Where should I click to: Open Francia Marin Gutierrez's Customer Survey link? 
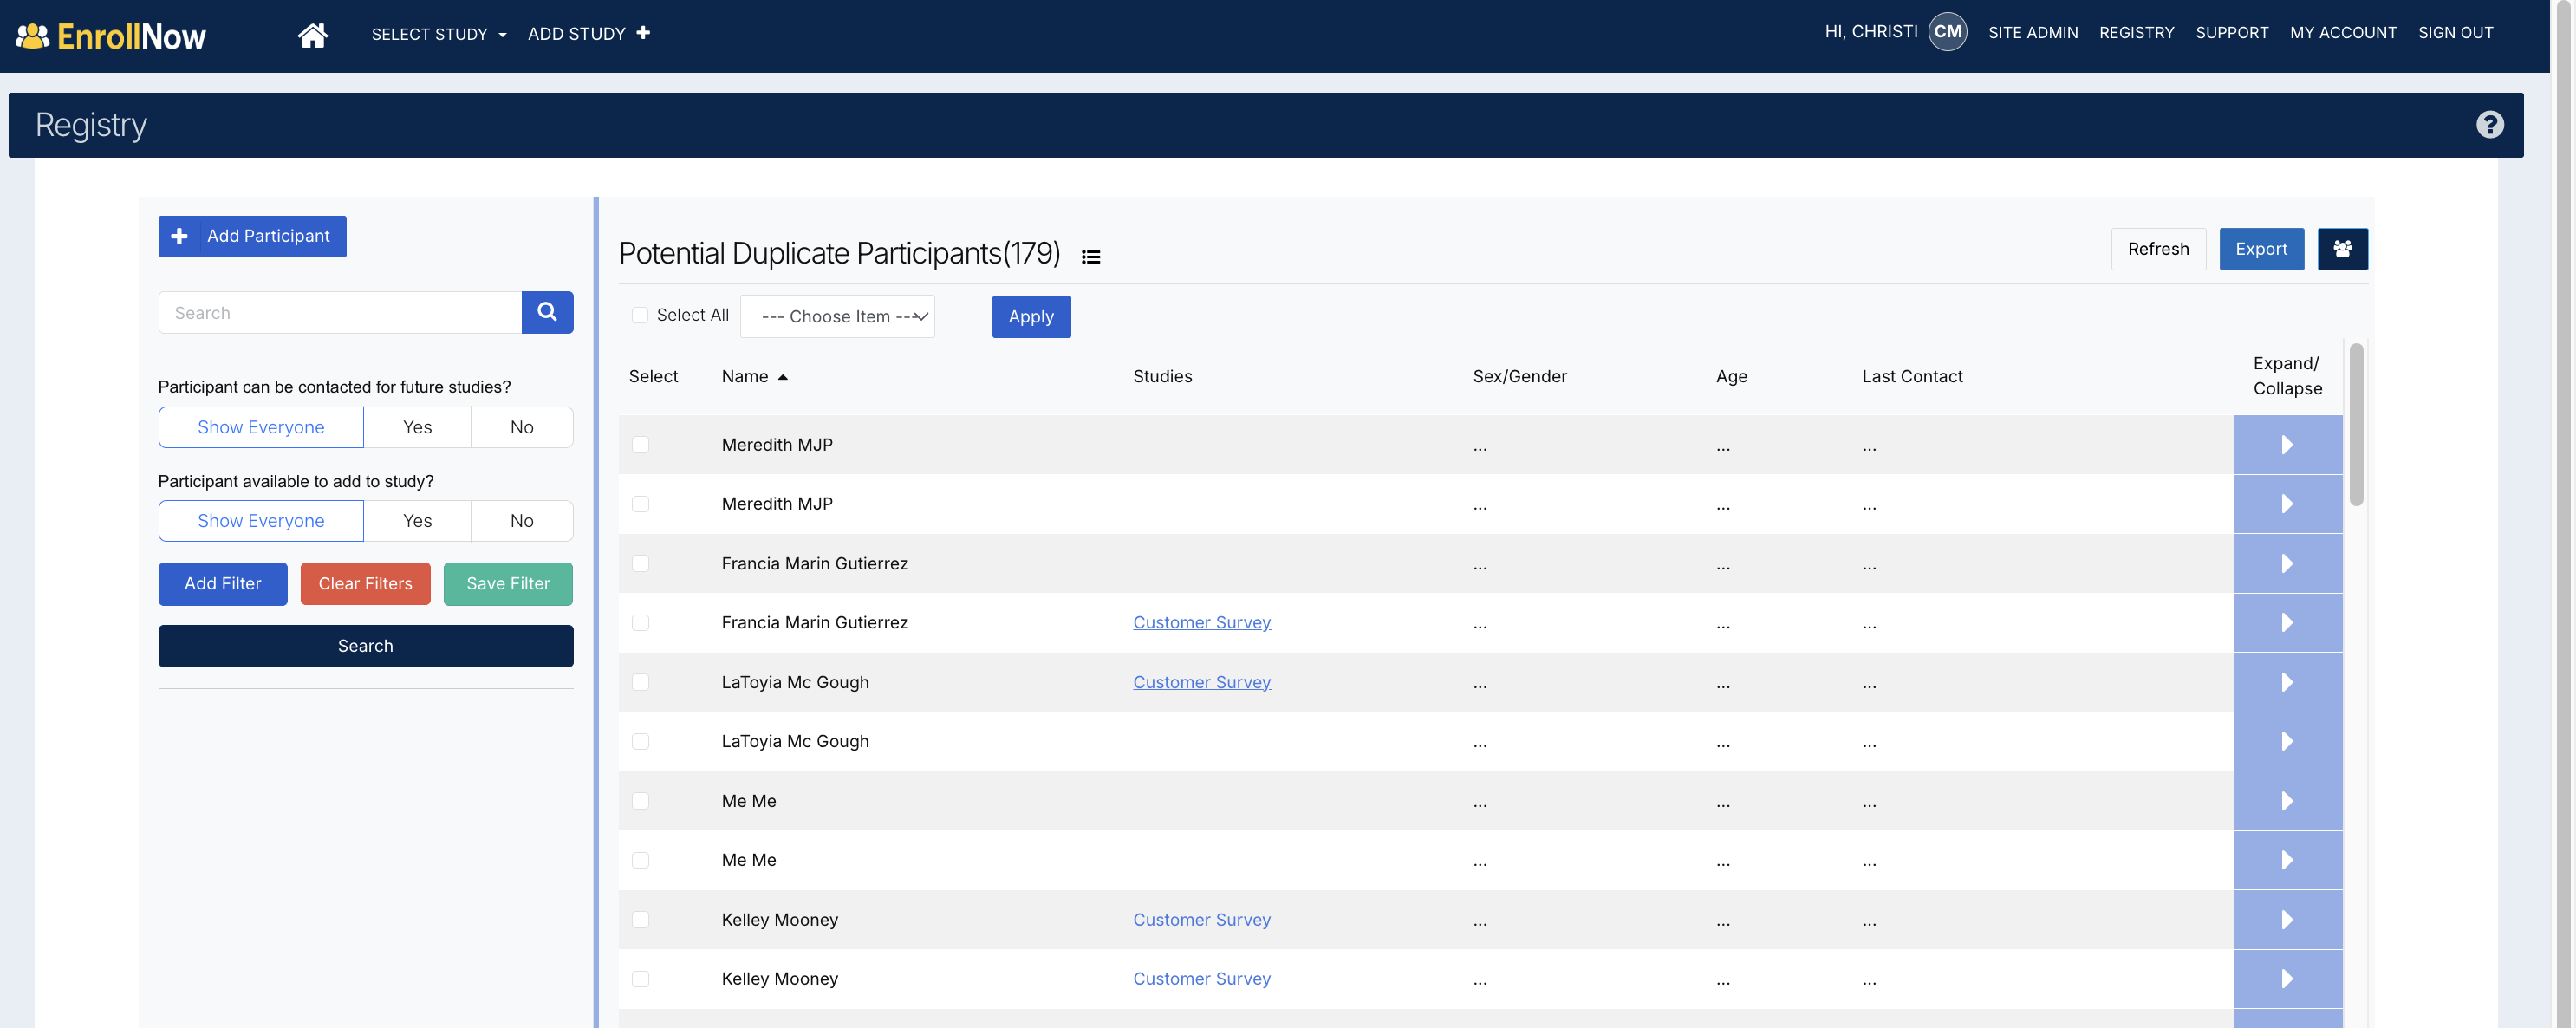1202,623
